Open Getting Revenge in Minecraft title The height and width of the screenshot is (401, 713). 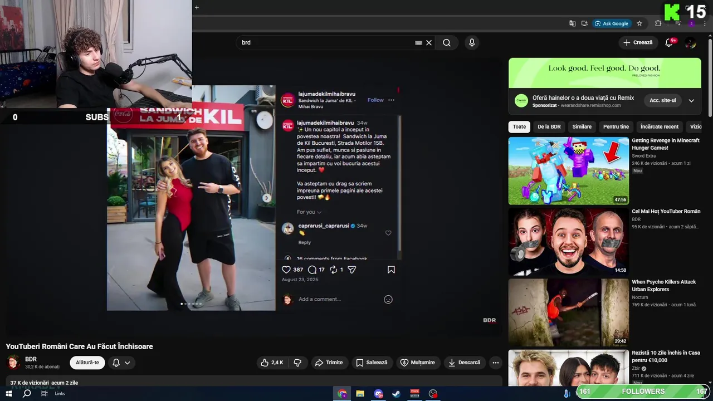pos(666,144)
